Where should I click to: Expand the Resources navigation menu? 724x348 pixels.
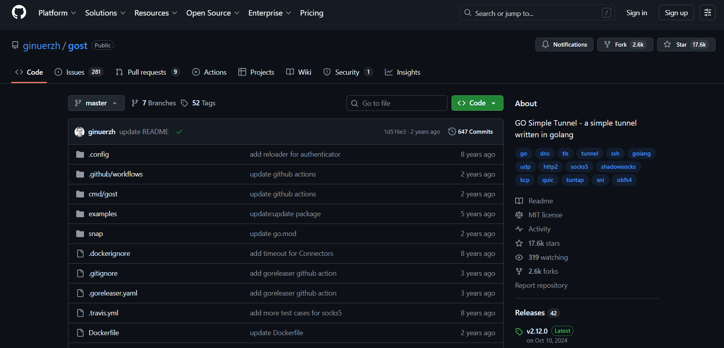156,13
